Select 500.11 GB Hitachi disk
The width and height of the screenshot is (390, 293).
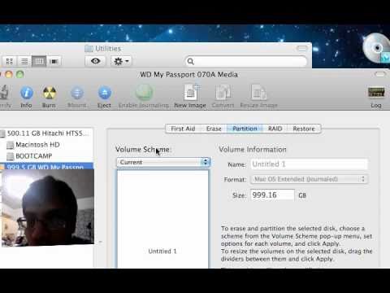(46, 133)
